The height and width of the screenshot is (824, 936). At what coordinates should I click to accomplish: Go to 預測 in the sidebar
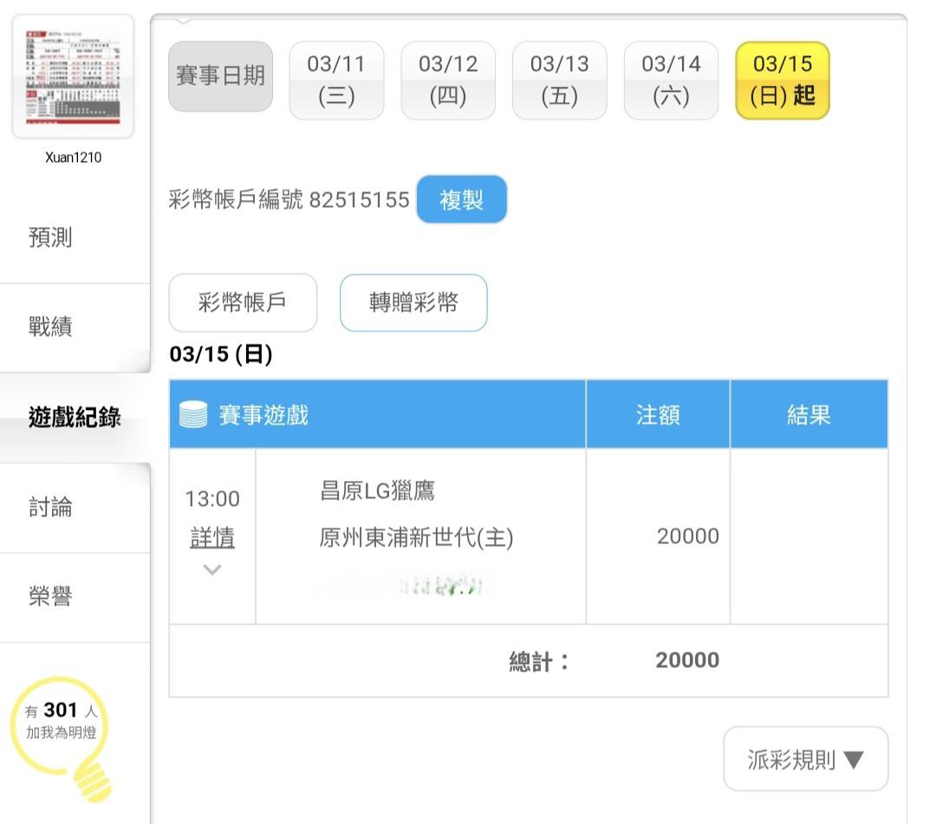[x=51, y=237]
